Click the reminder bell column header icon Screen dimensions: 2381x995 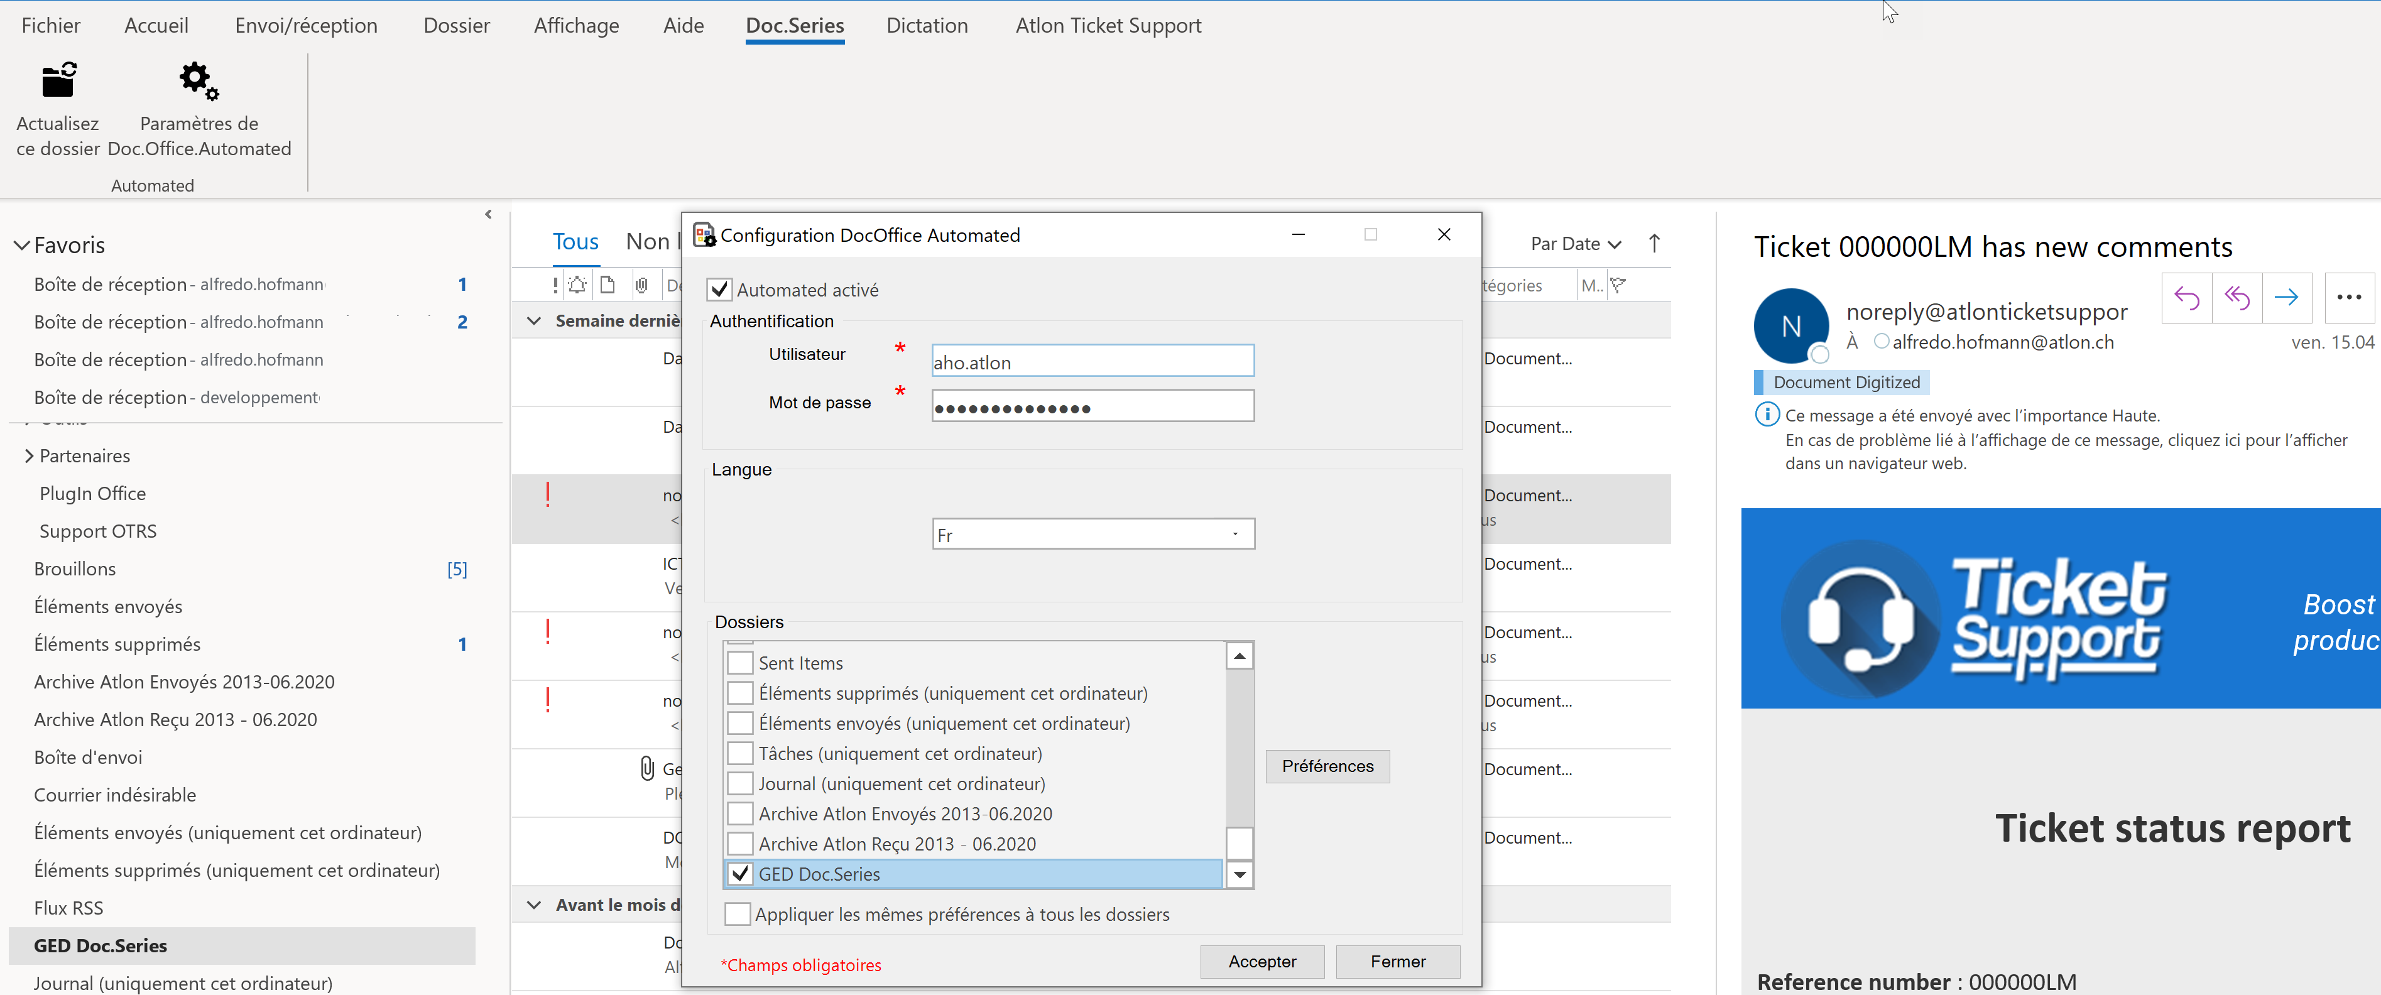pyautogui.click(x=578, y=285)
